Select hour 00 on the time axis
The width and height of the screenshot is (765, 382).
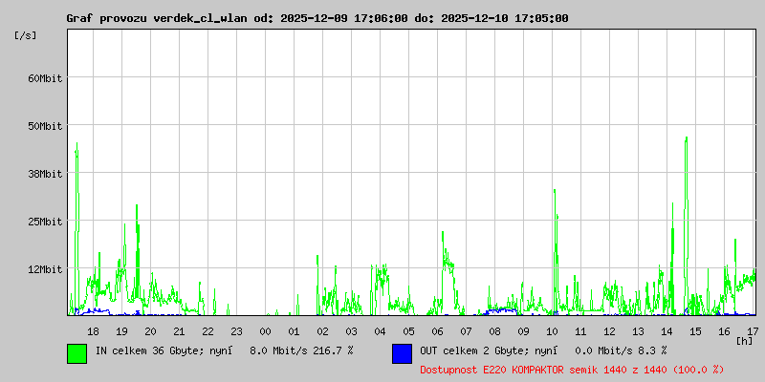point(265,331)
